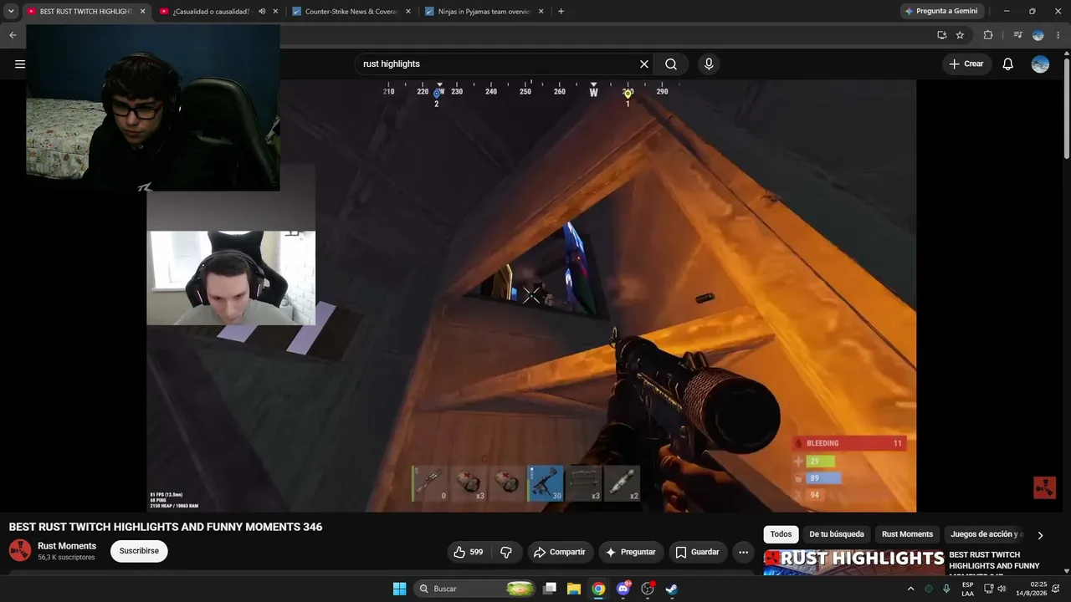Click the video player gameplay area
This screenshot has width=1071, height=602.
(531, 295)
